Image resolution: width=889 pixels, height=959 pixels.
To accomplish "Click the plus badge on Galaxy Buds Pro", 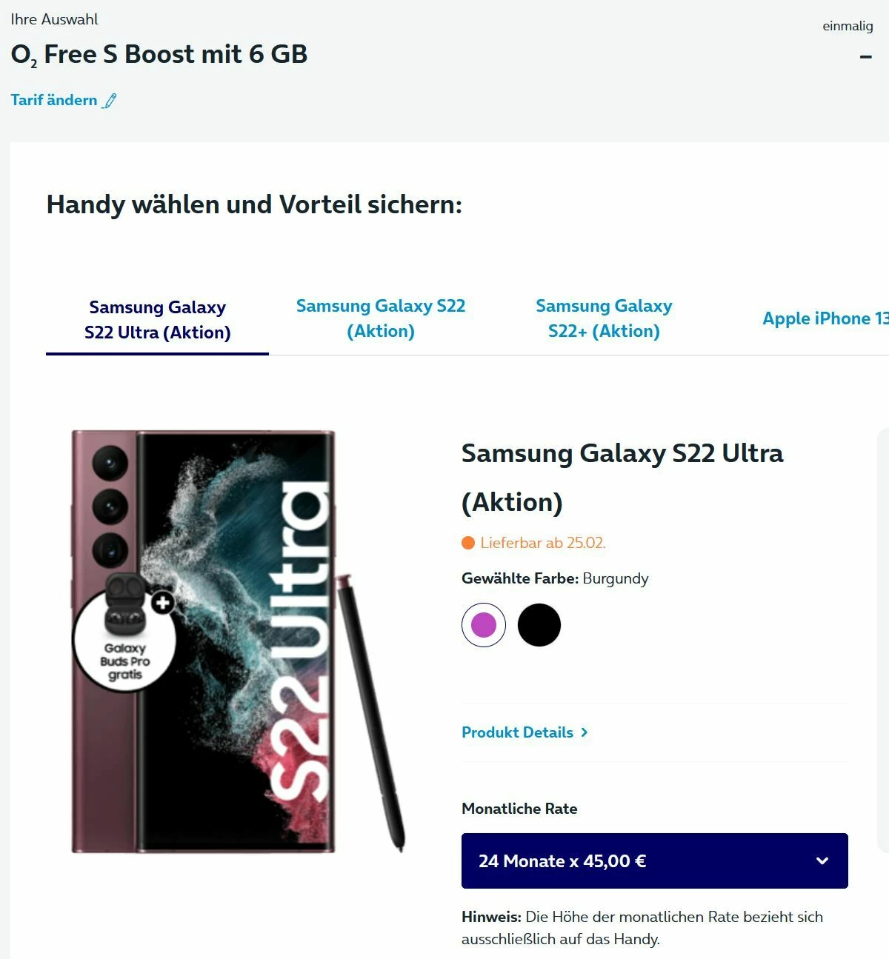I will (163, 602).
